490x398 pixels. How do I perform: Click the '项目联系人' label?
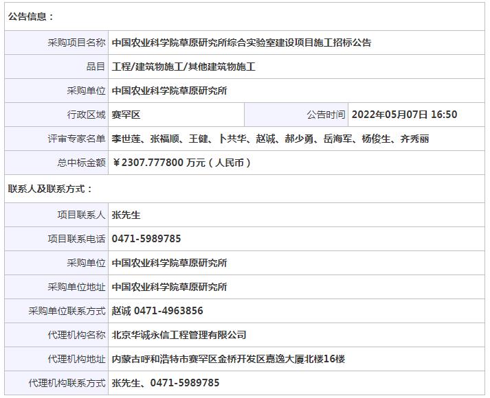click(81, 215)
